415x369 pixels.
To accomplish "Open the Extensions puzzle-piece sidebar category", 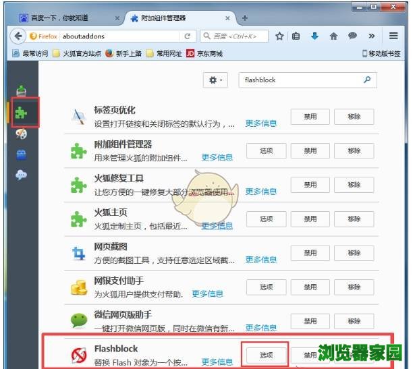I will pos(22,112).
